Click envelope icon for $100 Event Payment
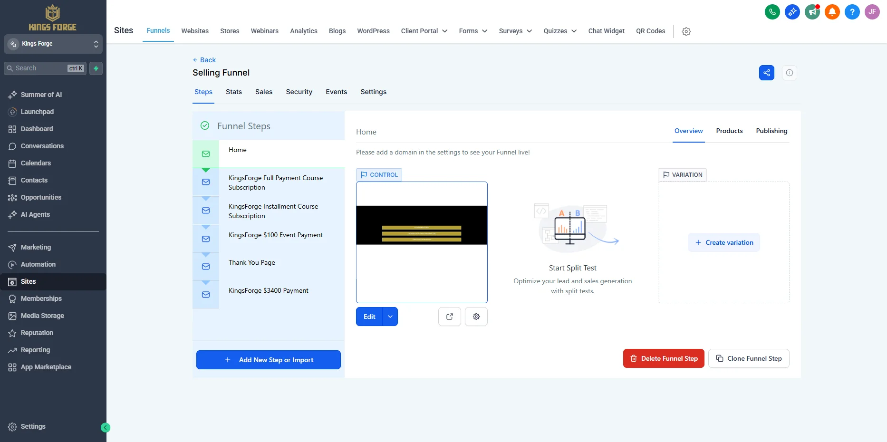 (x=206, y=239)
